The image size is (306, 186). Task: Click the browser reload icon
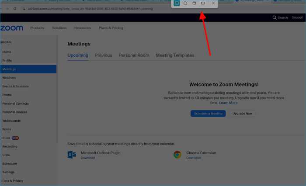pyautogui.click(x=15, y=9)
